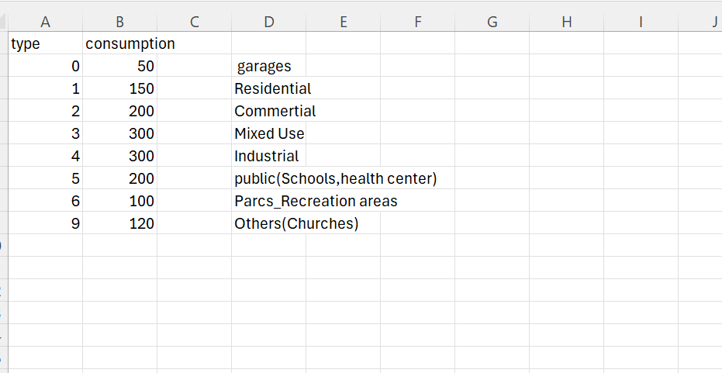Viewport: 722px width, 373px height.
Task: Select the 'Parcs_Recreation areas' cell
Action: [x=316, y=202]
